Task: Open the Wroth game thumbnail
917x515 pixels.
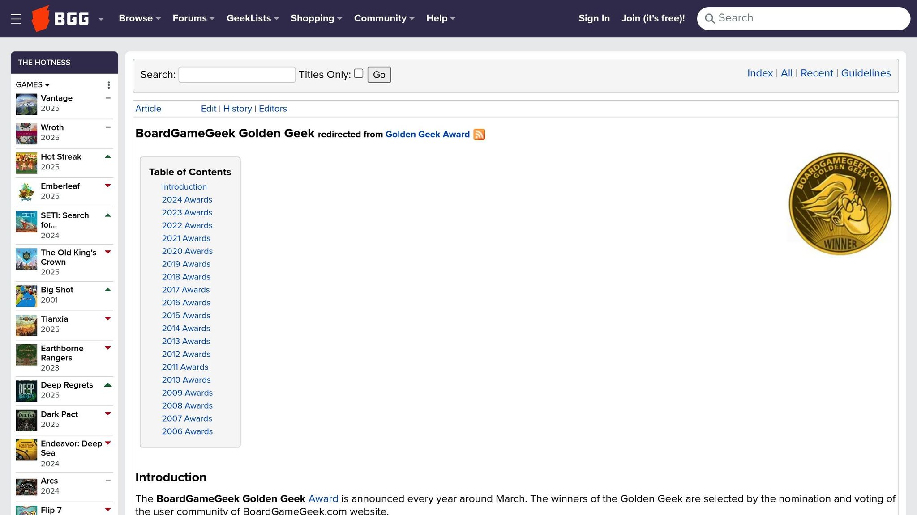Action: coord(26,134)
